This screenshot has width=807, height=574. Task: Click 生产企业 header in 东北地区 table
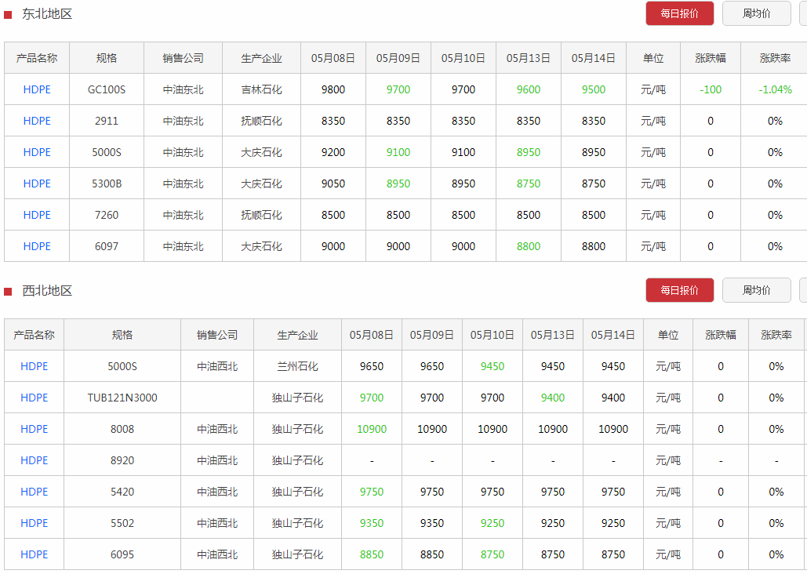click(261, 58)
